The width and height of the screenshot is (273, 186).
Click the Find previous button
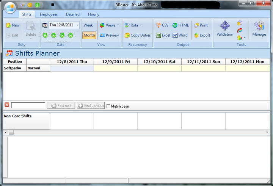91,105
